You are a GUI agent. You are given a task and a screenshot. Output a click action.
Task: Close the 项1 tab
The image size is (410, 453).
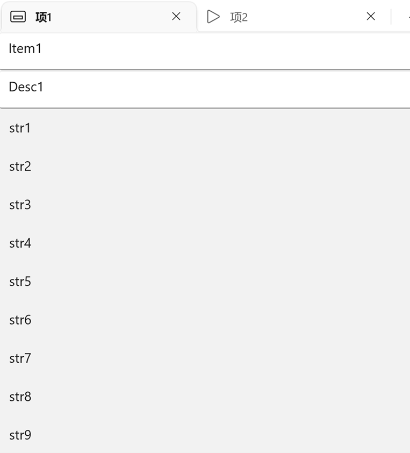tap(176, 16)
